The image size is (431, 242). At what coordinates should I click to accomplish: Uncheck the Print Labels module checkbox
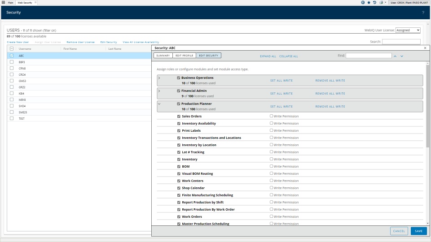[179, 130]
